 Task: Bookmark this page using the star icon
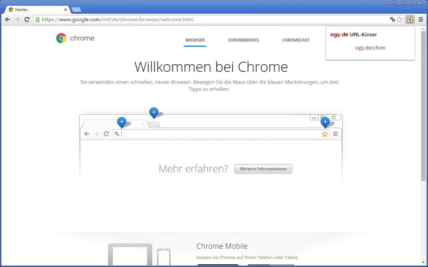(x=399, y=19)
